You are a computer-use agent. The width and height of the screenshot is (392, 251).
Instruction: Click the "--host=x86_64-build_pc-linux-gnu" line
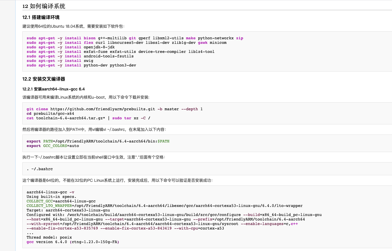point(166,219)
